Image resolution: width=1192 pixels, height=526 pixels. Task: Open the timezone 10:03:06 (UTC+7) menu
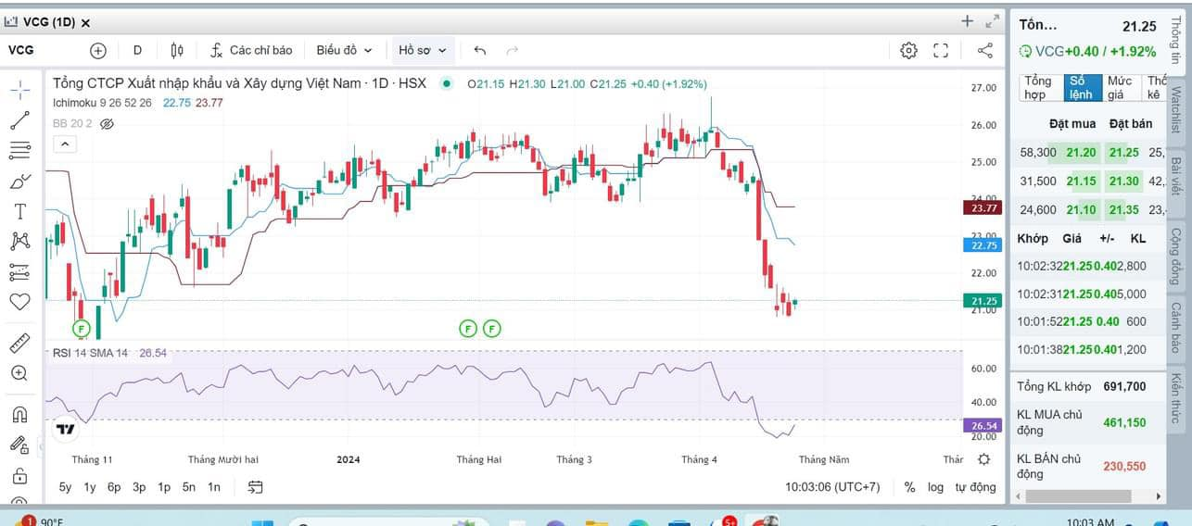(832, 486)
